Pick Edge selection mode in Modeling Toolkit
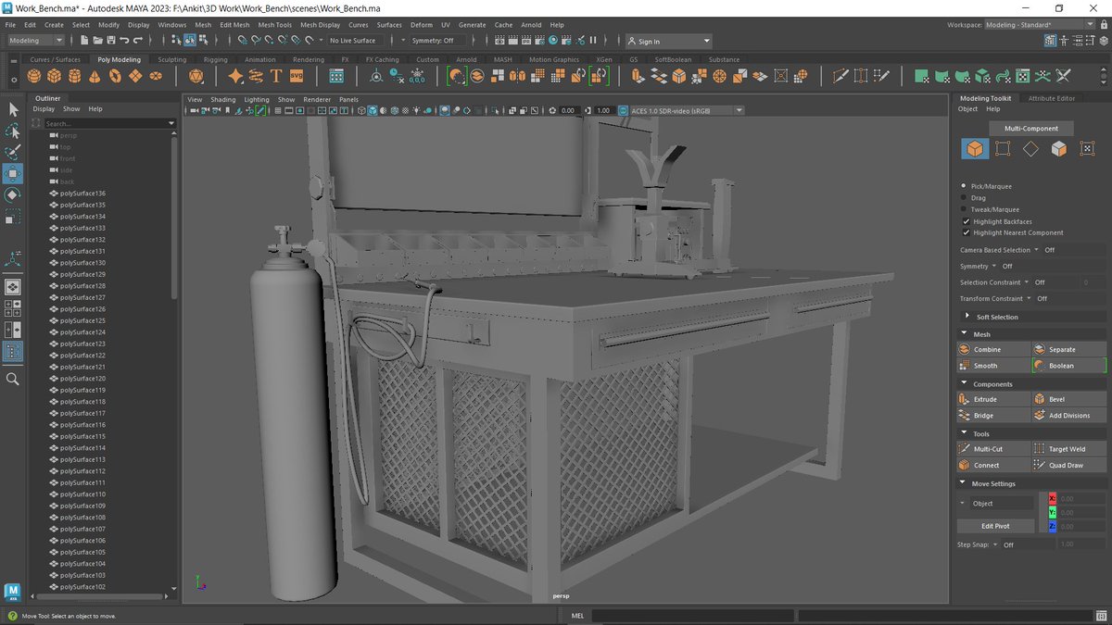Image resolution: width=1112 pixels, height=625 pixels. (1030, 148)
